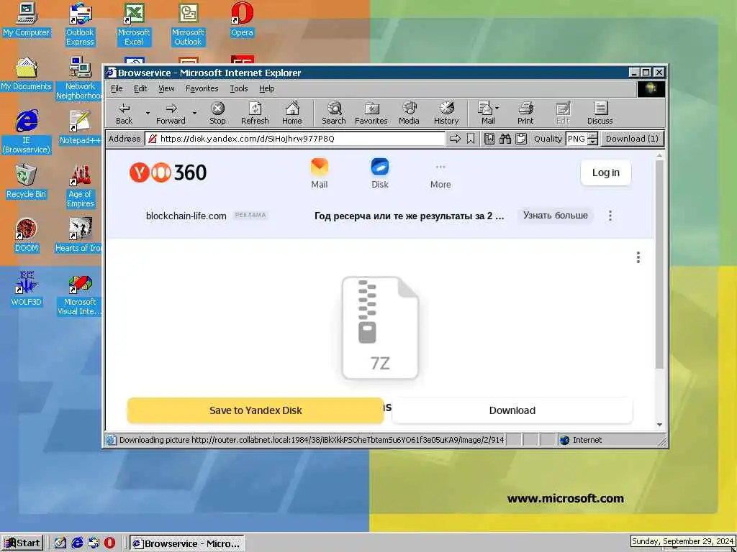Open the Forward history dropdown arrow
Screen dimensions: 737x552
pyautogui.click(x=194, y=113)
